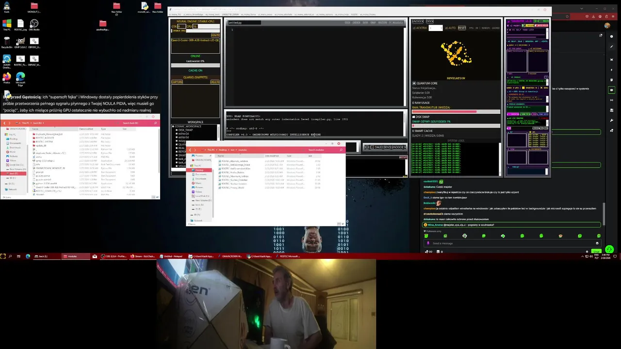Click the DELETE snippets button
The image size is (621, 349).
tap(214, 82)
